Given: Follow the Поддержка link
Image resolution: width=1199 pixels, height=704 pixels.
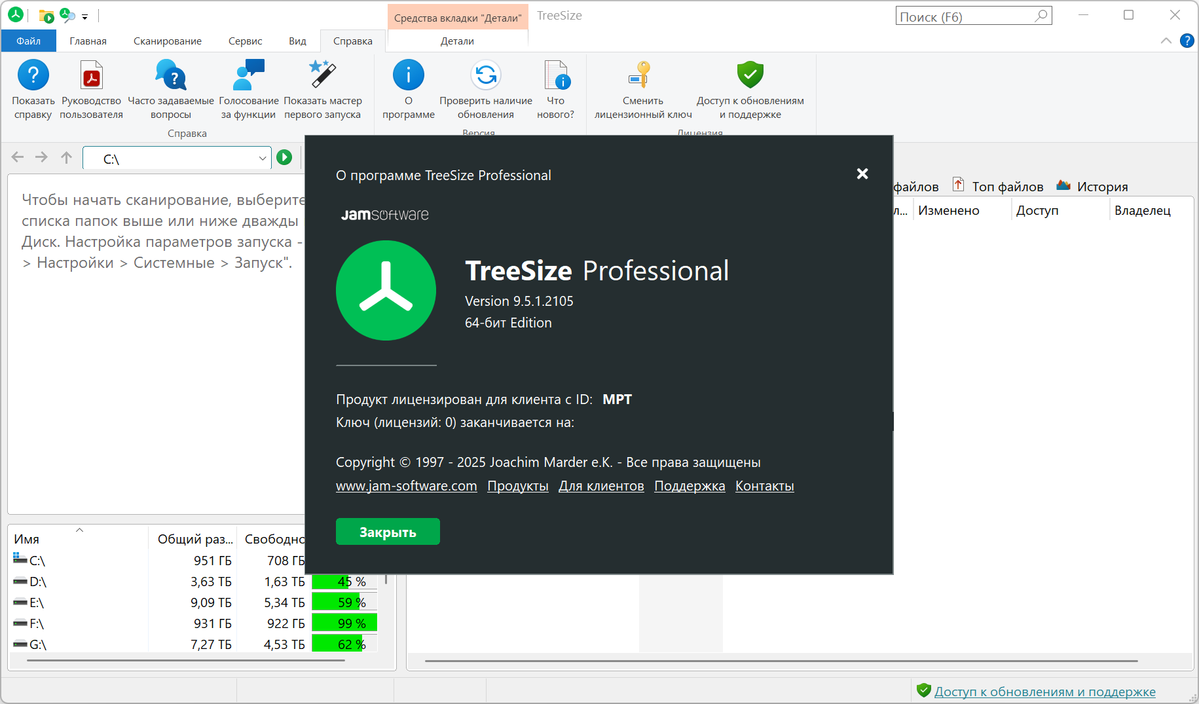Looking at the screenshot, I should coord(690,486).
